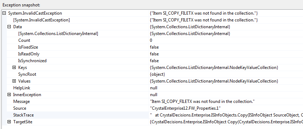
Task: Select the Source property name
Action: pos(20,108)
